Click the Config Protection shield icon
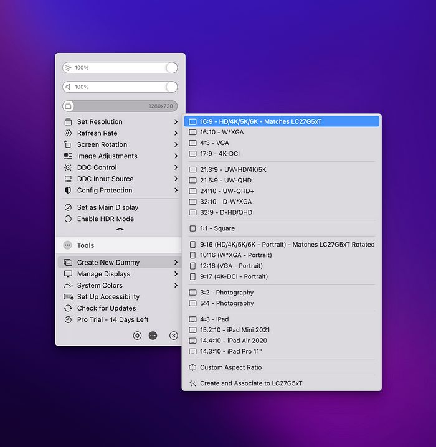Viewport: 436px width, 447px height. pos(68,190)
